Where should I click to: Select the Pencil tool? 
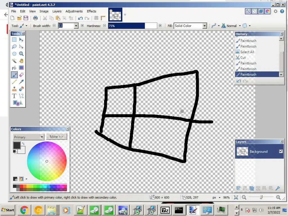click(14, 82)
